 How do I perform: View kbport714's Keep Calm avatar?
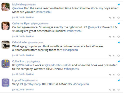[x=5, y=82]
